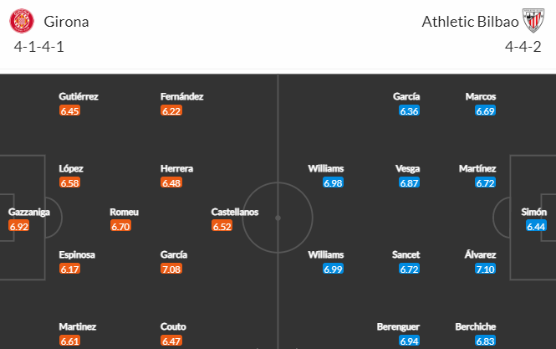Click the Girona club crest icon
This screenshot has height=349, width=556.
pos(22,21)
